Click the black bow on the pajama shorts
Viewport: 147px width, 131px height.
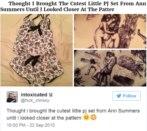click(x=32, y=60)
